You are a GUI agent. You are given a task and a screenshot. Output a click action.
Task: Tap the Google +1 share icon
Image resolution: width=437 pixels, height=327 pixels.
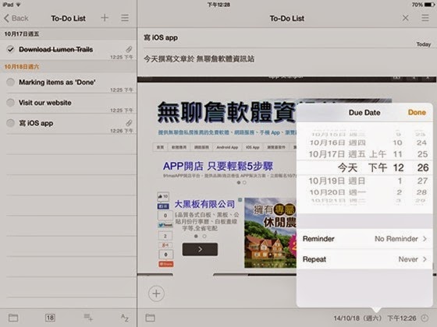pos(165,245)
